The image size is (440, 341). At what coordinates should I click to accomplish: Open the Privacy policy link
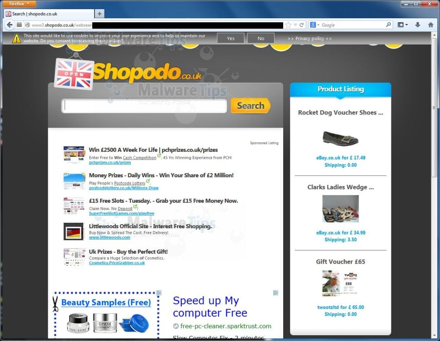tap(310, 39)
